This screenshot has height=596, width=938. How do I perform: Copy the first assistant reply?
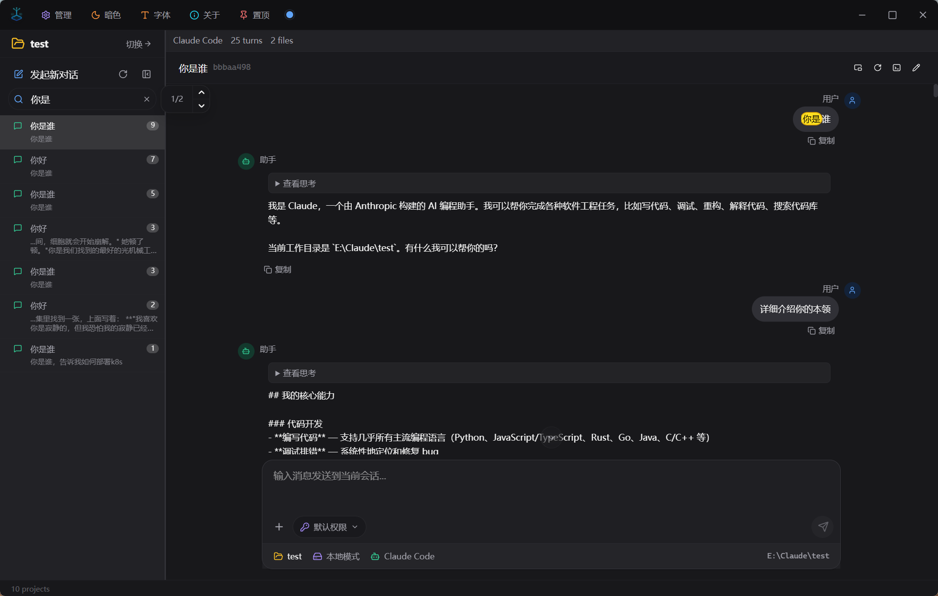[x=277, y=270]
